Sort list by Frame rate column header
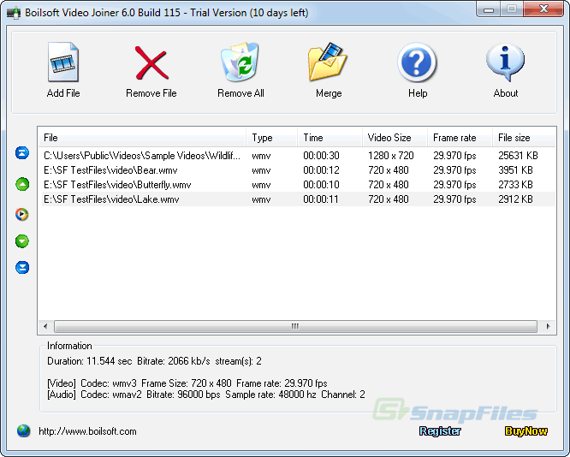 [460, 138]
